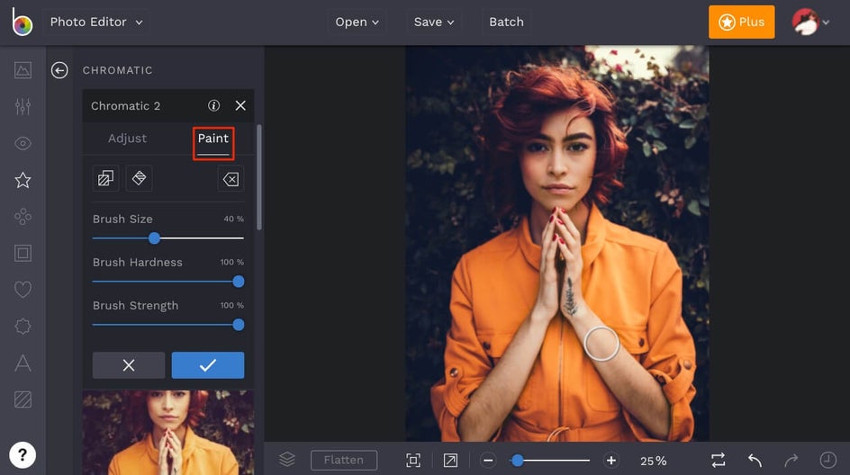Open the Open dropdown menu
The width and height of the screenshot is (850, 475).
point(357,22)
